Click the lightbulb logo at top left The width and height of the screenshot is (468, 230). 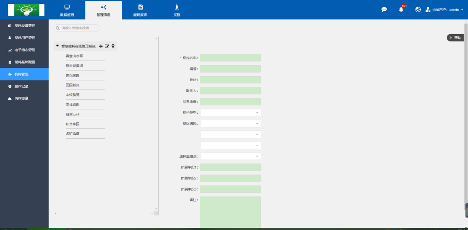coord(26,10)
